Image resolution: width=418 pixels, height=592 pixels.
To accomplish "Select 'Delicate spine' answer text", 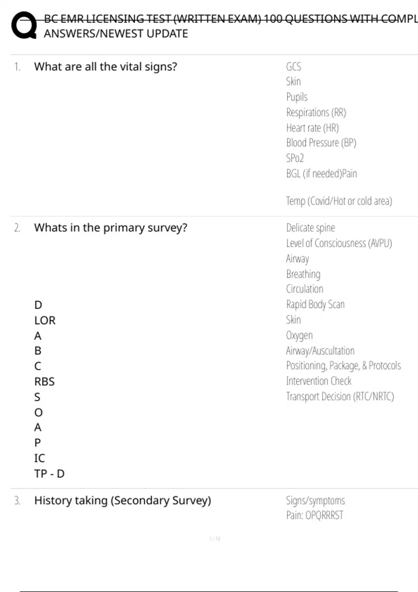I will (x=310, y=228).
